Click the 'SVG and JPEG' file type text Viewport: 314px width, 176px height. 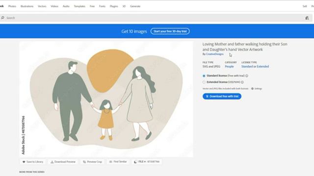click(x=211, y=66)
